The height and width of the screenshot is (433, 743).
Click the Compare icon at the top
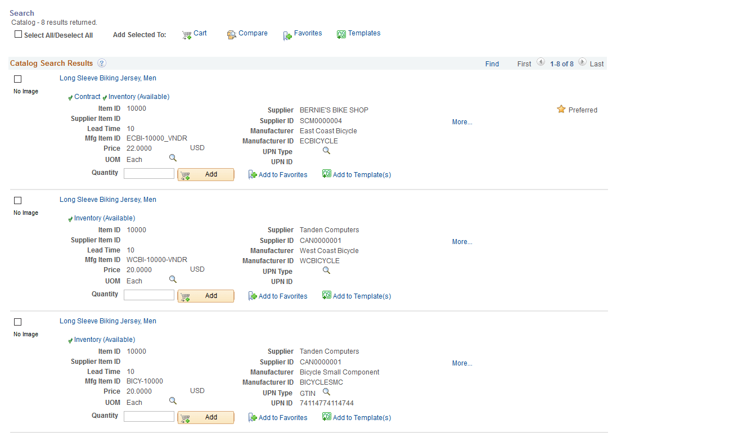tap(231, 34)
